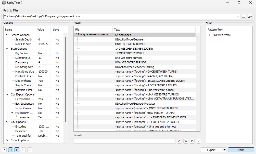Viewport: 256px width, 154px height.
Task: Select the Esc-Sequences option row
Action: pos(33,104)
